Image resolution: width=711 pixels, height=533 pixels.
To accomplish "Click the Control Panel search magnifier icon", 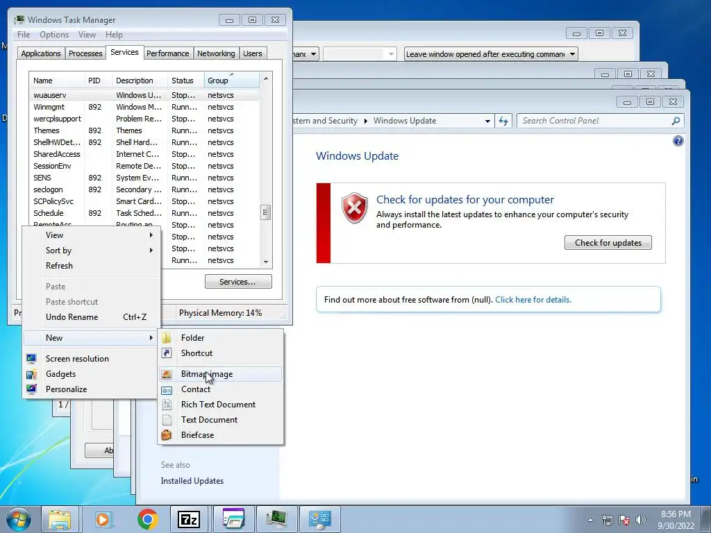I will (676, 121).
